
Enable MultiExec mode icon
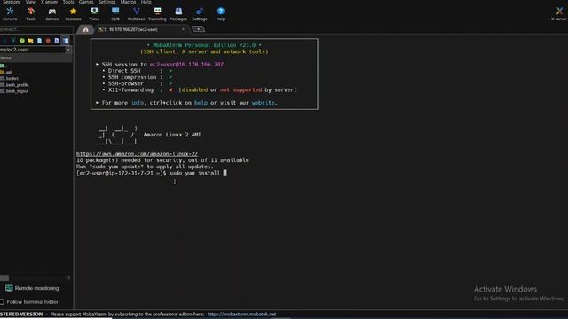click(136, 12)
